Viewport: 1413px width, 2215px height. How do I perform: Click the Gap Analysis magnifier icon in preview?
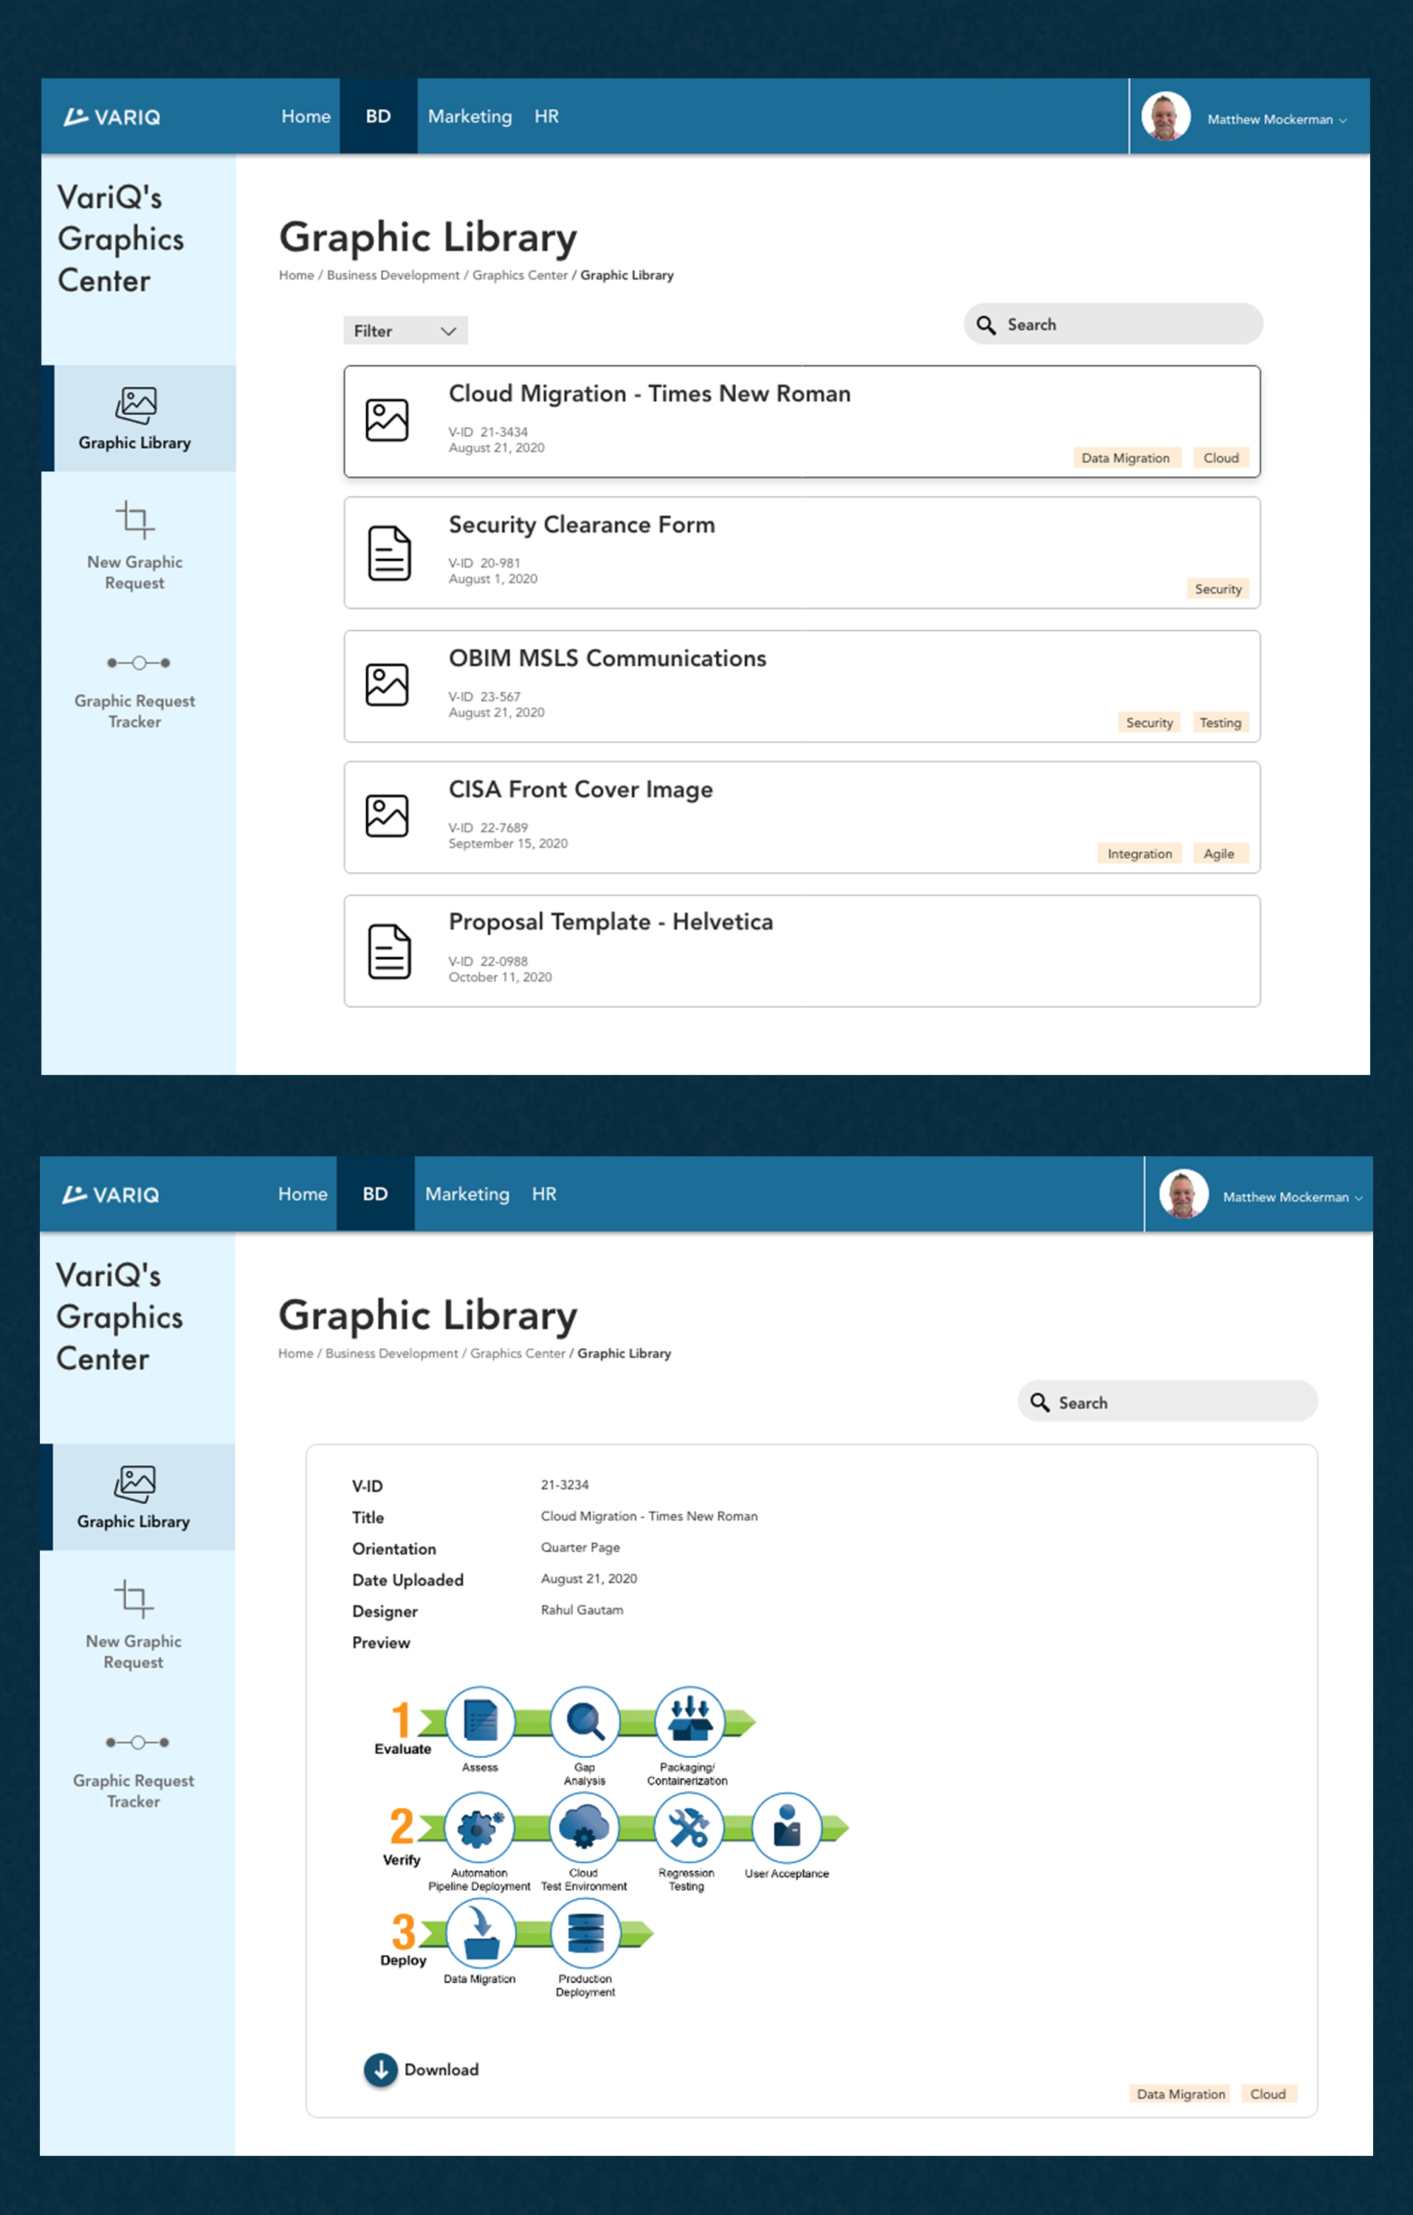coord(584,1720)
